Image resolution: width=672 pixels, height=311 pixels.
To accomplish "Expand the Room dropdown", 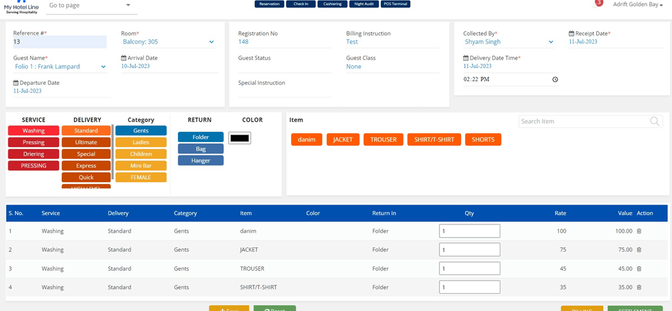I will (211, 42).
